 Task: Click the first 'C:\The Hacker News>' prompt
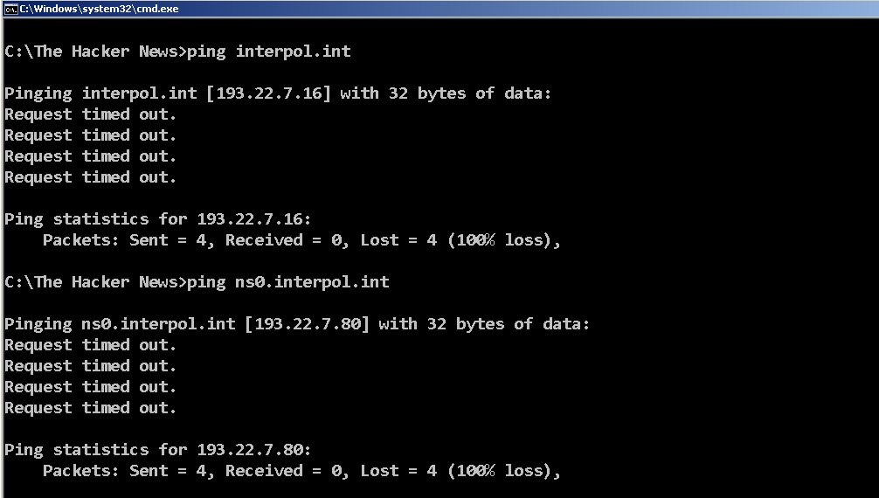(95, 52)
